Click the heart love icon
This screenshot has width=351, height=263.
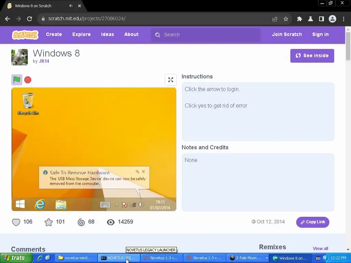pos(16,222)
